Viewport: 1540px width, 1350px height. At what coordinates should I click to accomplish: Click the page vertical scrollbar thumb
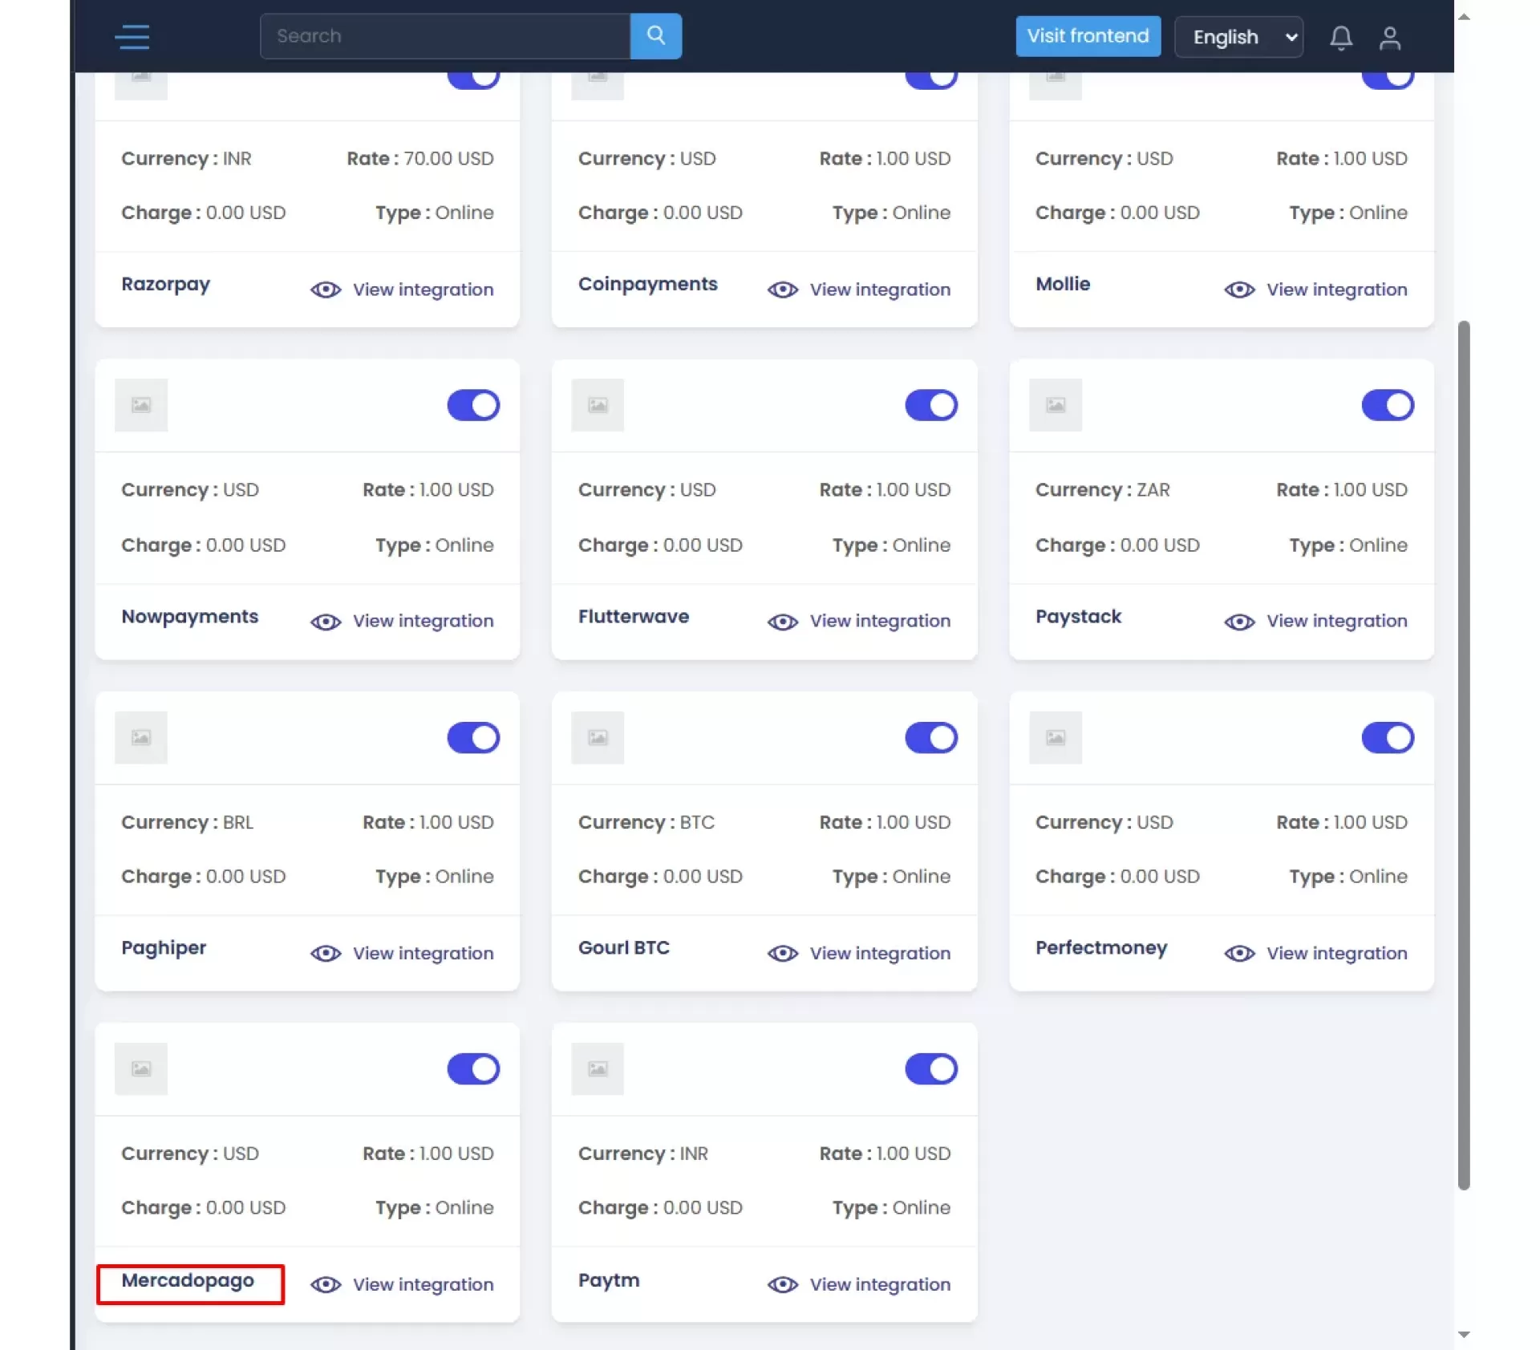[1463, 754]
